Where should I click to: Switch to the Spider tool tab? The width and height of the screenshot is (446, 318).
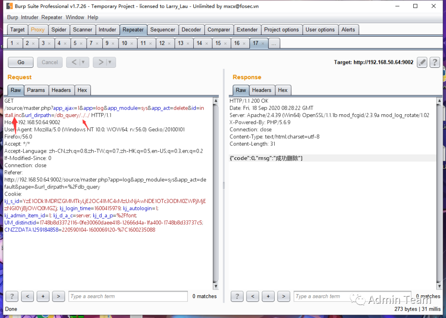pyautogui.click(x=59, y=30)
